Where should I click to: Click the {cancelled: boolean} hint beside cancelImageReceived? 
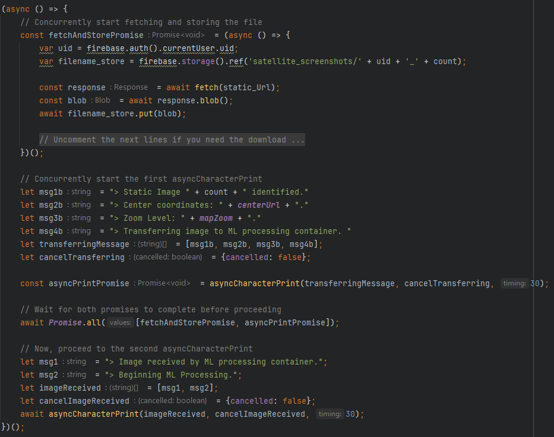pyautogui.click(x=171, y=401)
